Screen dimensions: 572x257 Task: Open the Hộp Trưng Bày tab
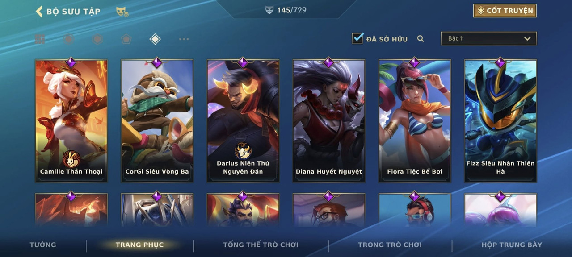click(x=512, y=245)
